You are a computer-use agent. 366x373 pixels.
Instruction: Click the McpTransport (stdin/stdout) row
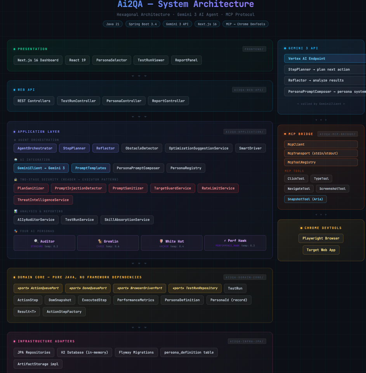(x=321, y=153)
